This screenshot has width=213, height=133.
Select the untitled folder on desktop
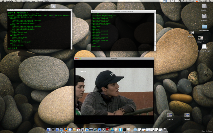click(204, 27)
